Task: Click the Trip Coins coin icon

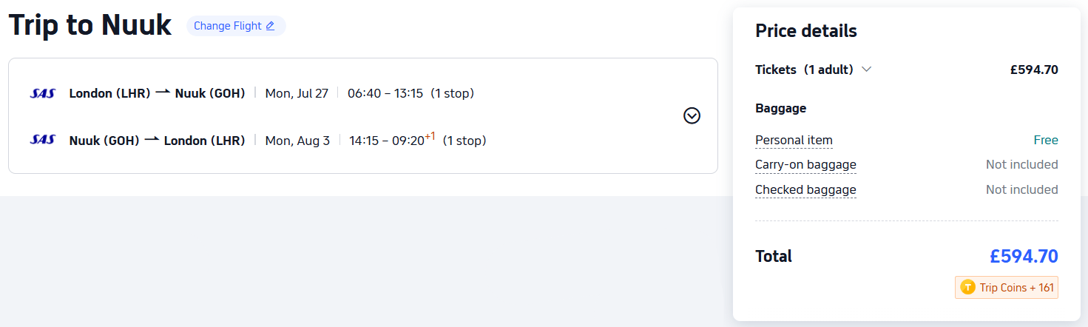Action: pyautogui.click(x=967, y=287)
